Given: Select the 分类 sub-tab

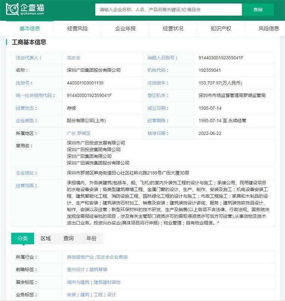Looking at the screenshot, I should point(22,238).
